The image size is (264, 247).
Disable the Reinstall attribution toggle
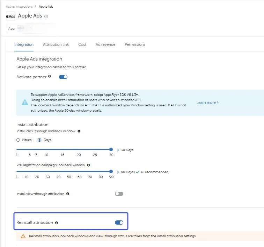point(119,223)
